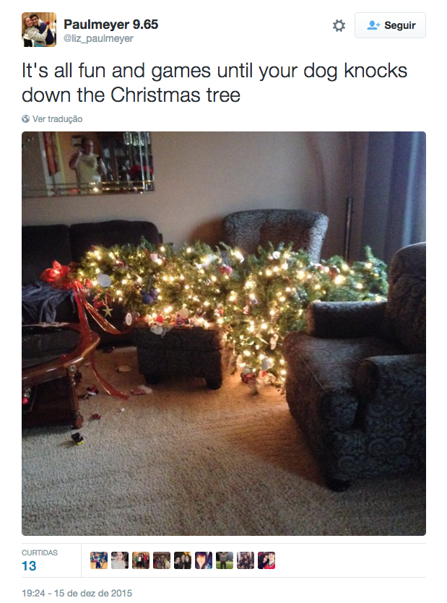447x603 pixels.
Task: Open eighth liker avatar in the row
Action: point(246,560)
